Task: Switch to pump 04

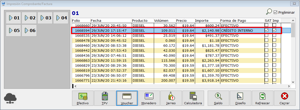Action: point(61,18)
